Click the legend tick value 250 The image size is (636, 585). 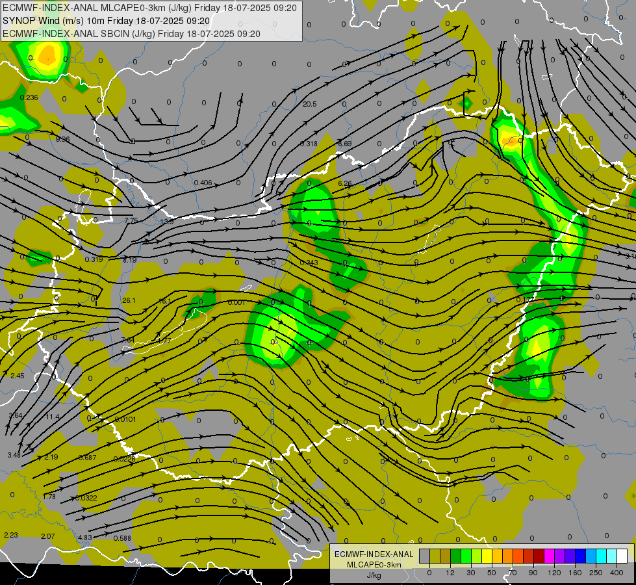[596, 573]
